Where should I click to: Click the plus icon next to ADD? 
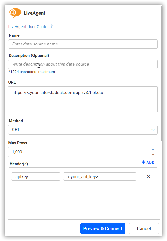(143, 162)
